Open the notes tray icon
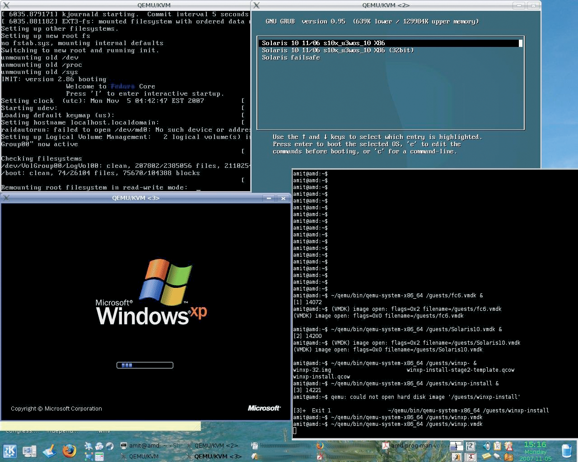The width and height of the screenshot is (578, 462). point(509,457)
